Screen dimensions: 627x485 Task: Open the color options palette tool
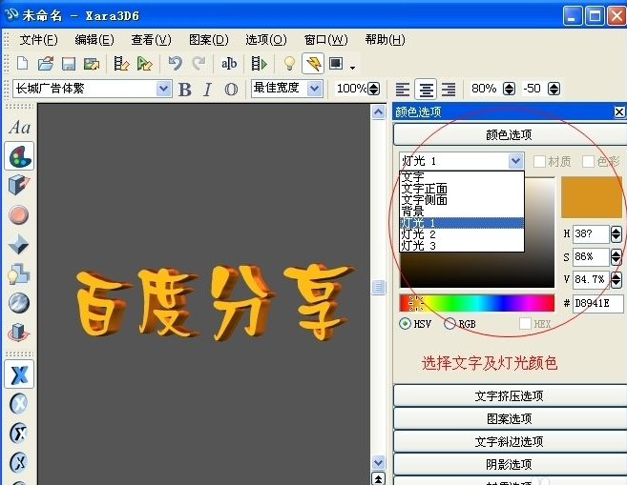pos(19,156)
